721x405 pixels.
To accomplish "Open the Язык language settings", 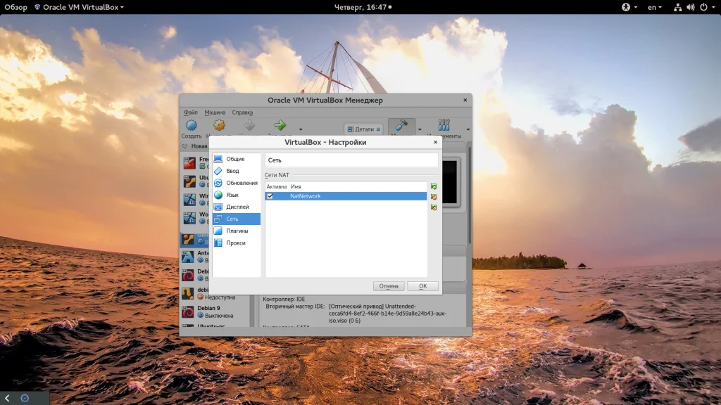I will 232,195.
